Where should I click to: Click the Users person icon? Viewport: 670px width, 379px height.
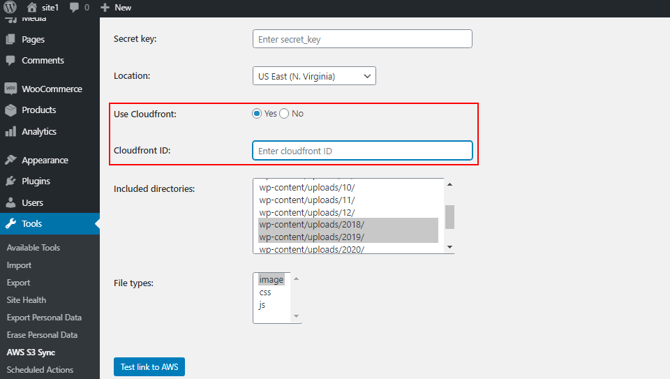[x=10, y=202]
